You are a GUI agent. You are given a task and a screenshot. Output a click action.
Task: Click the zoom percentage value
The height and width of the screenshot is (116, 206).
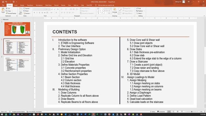(x=201, y=112)
